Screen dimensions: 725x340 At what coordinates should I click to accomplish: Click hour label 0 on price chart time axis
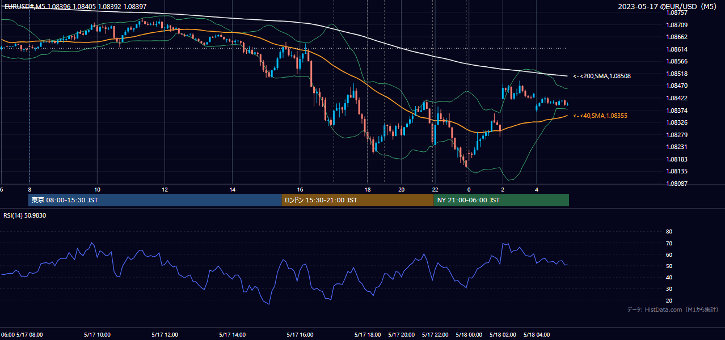469,189
